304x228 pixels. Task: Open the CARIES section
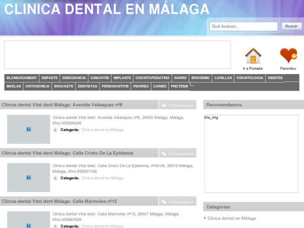click(160, 86)
